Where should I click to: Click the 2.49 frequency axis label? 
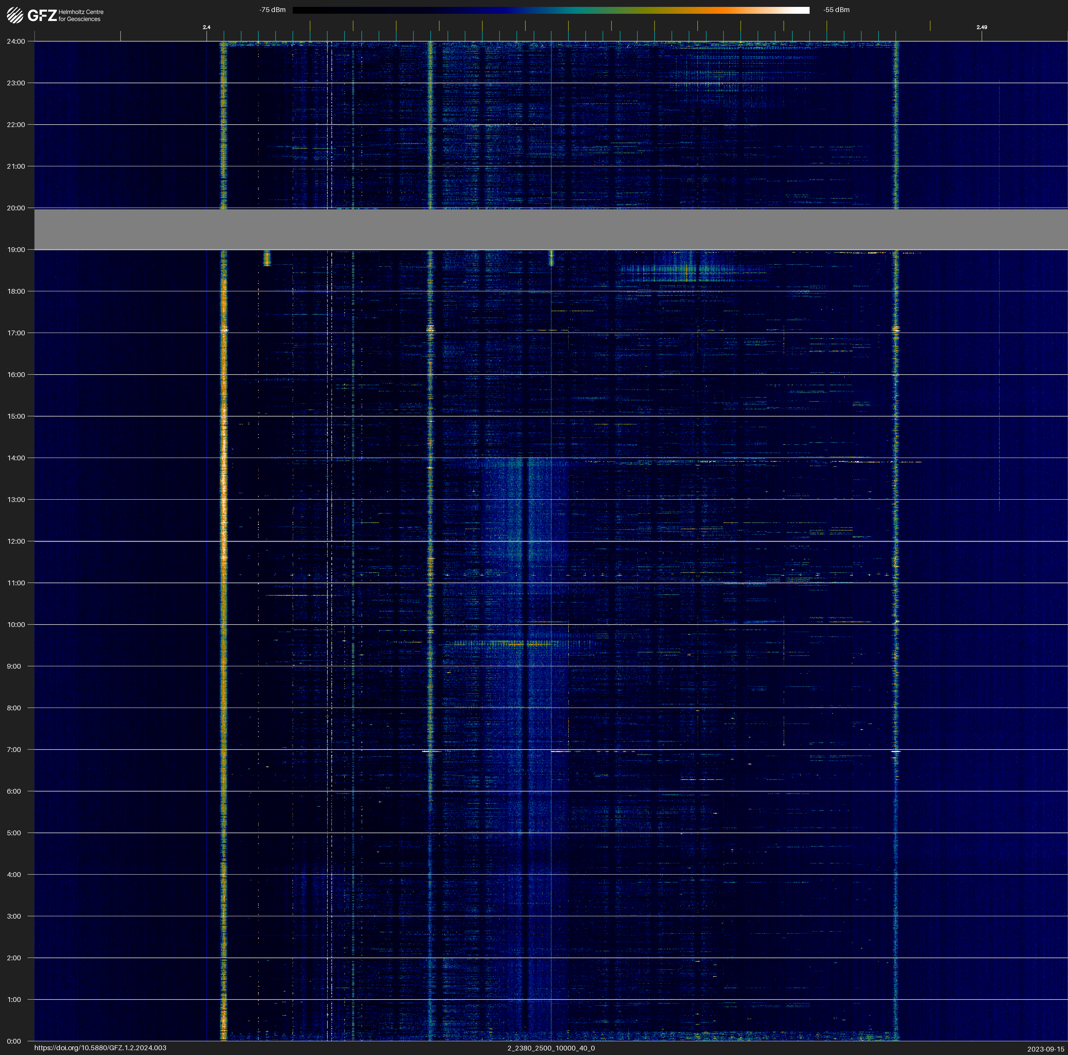point(981,27)
